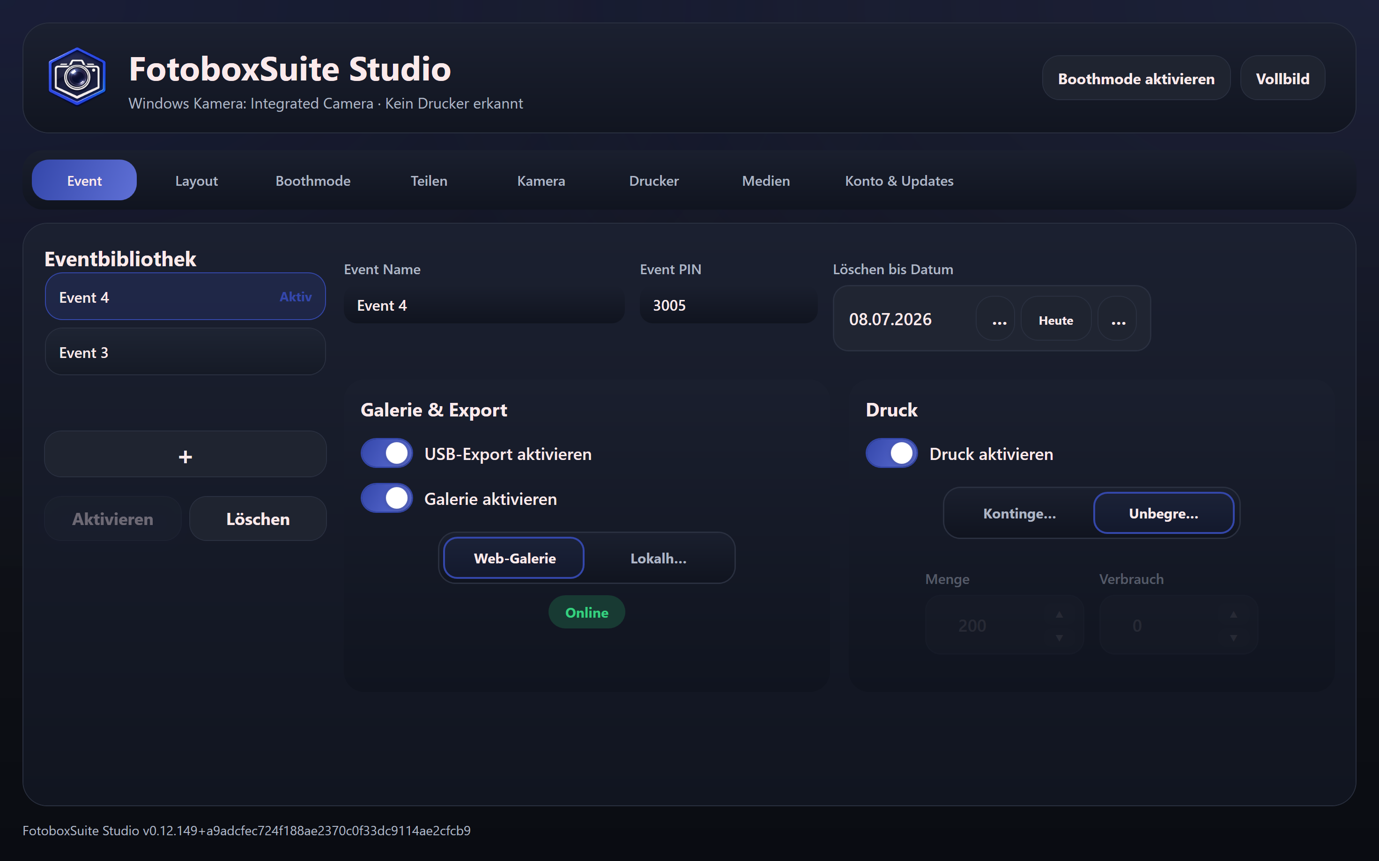This screenshot has height=861, width=1379.
Task: Open the Medien tab
Action: pos(766,181)
